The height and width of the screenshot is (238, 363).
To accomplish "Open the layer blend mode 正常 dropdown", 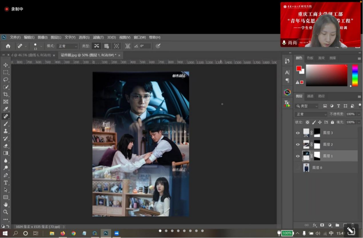I will [311, 114].
